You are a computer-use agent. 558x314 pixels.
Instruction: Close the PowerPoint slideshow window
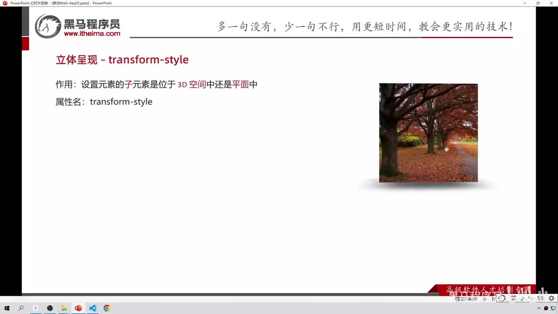click(x=551, y=3)
